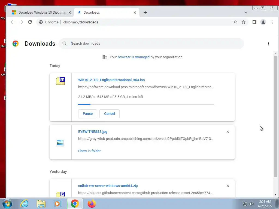Viewport: 279px width, 209px height.
Task: Click the taskbar clock showing 2:04 AM
Action: click(x=265, y=204)
